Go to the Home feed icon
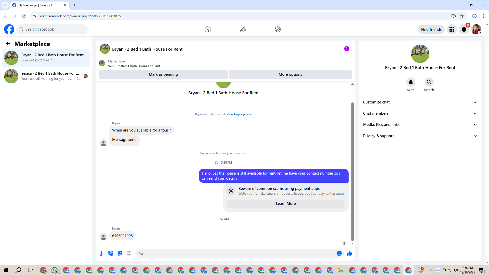Image resolution: width=489 pixels, height=275 pixels. coord(208,29)
